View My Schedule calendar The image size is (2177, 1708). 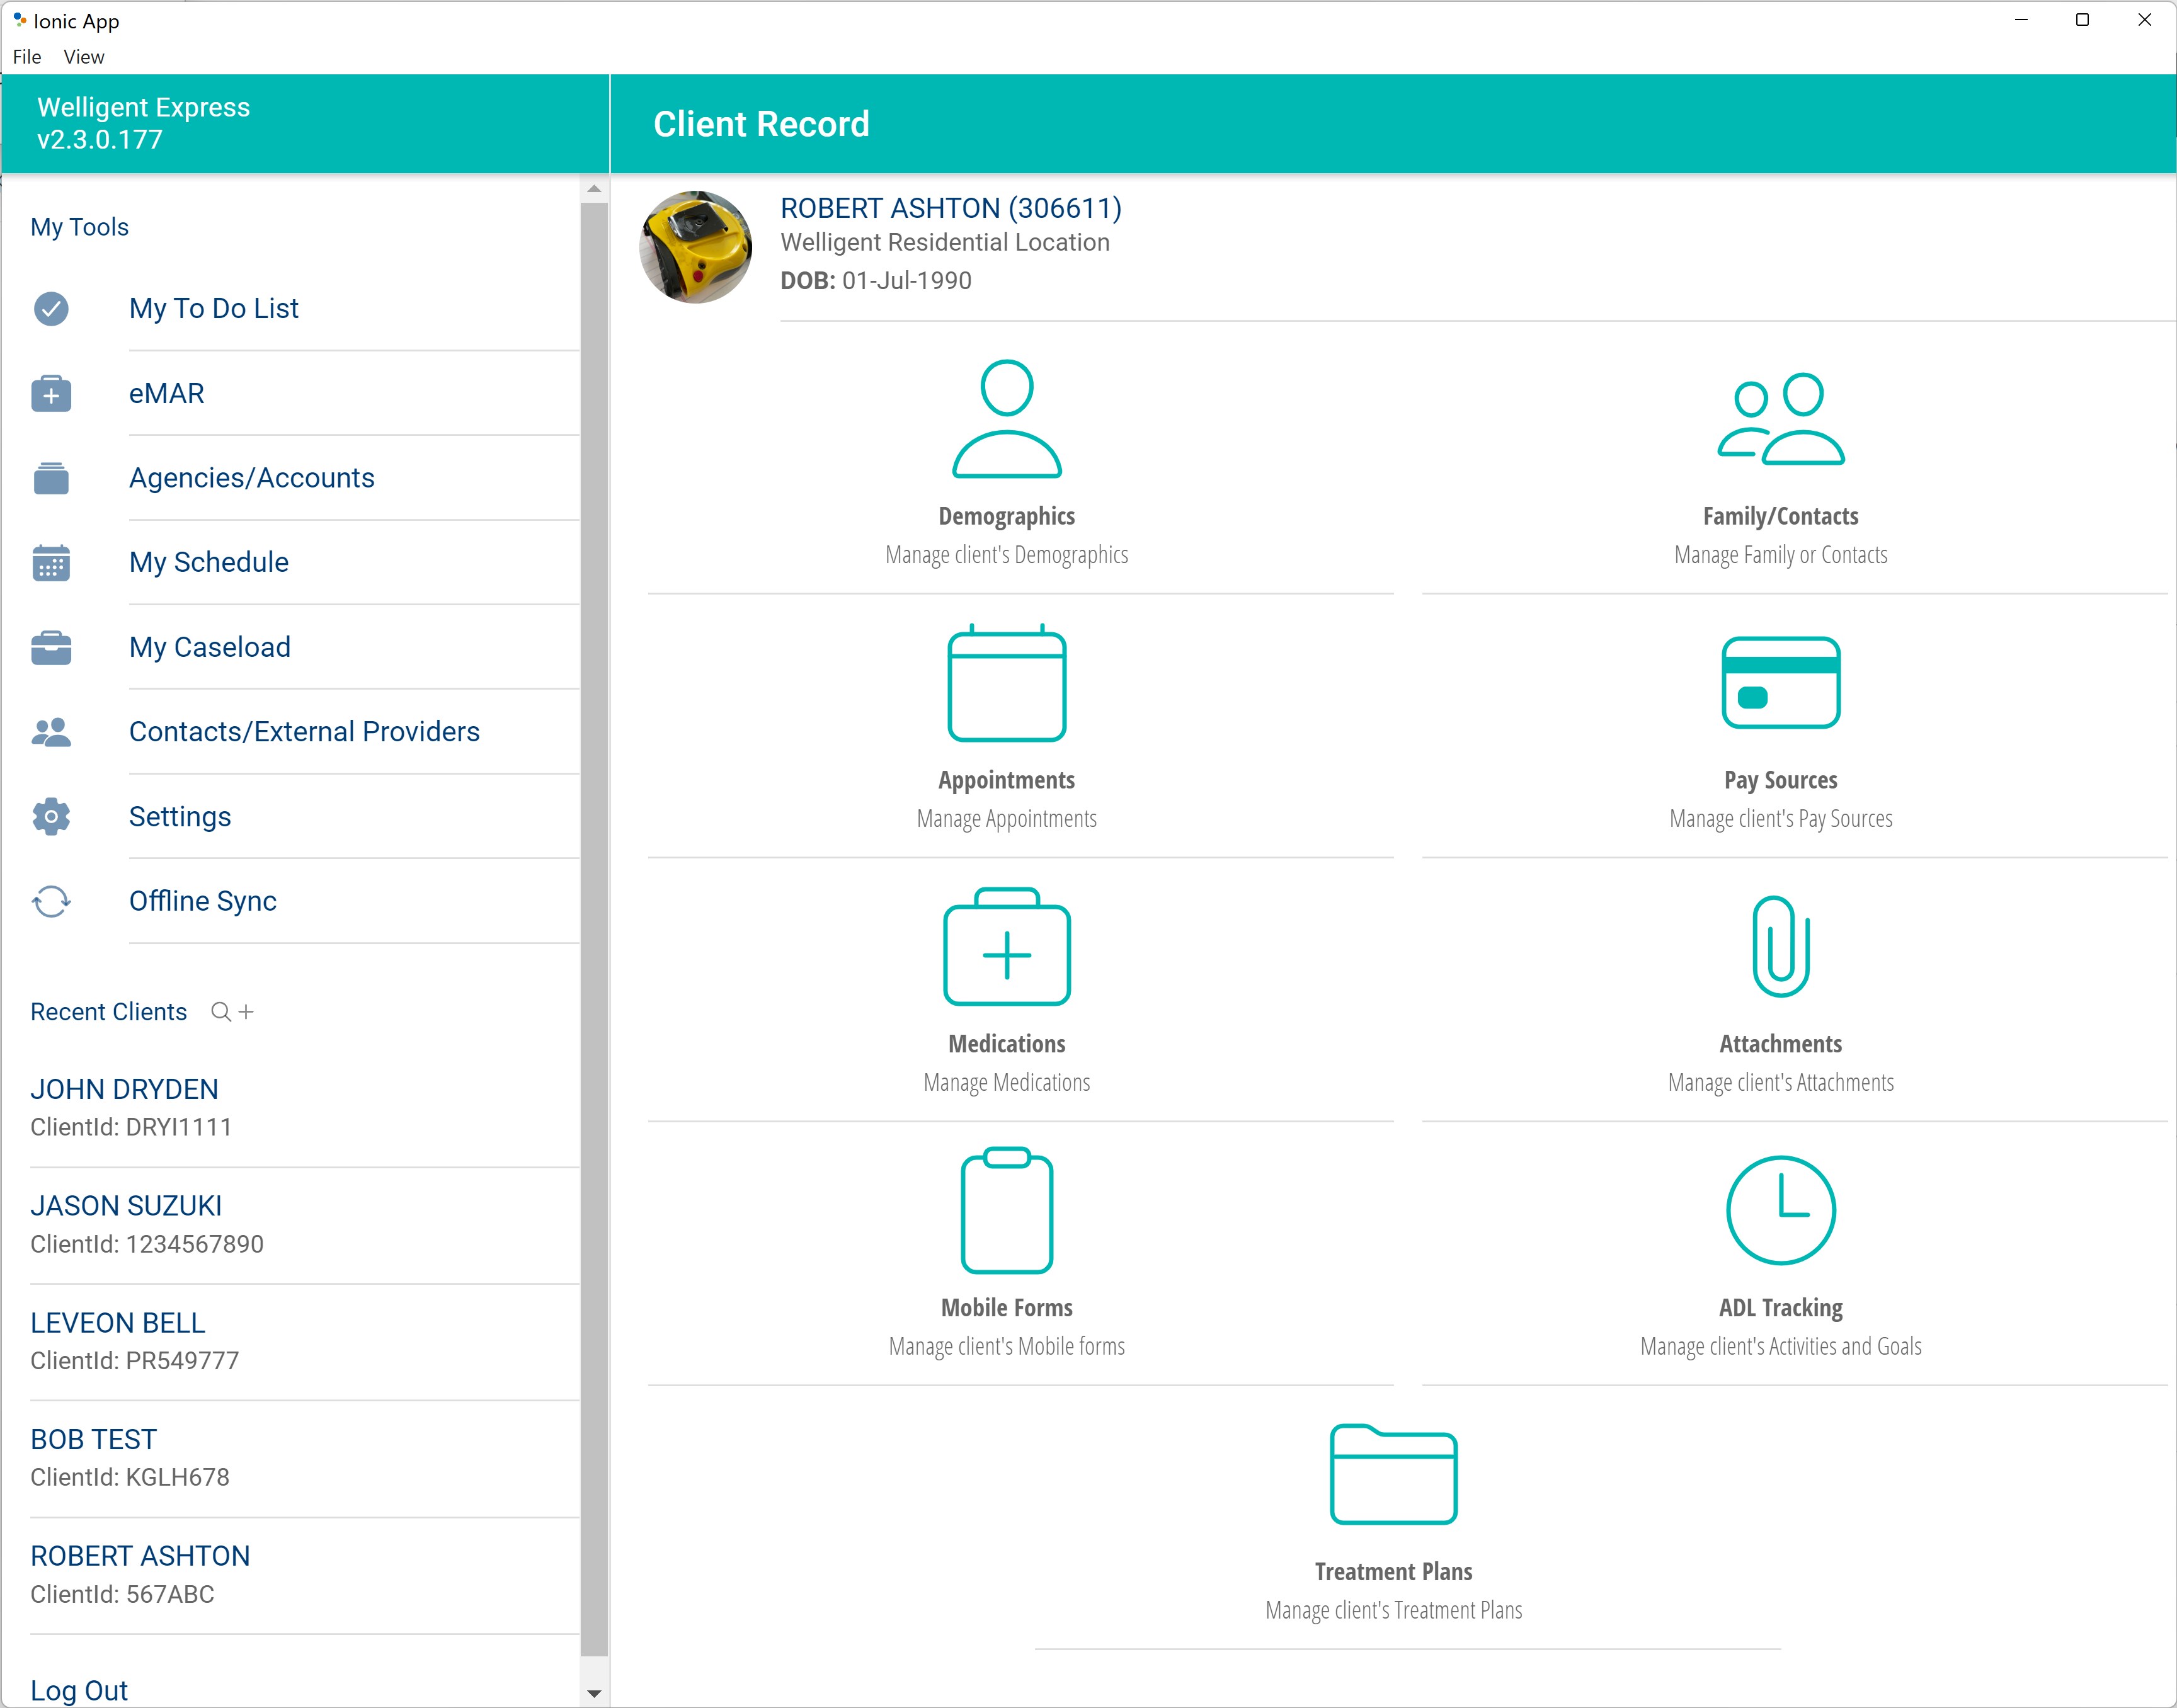pos(208,562)
